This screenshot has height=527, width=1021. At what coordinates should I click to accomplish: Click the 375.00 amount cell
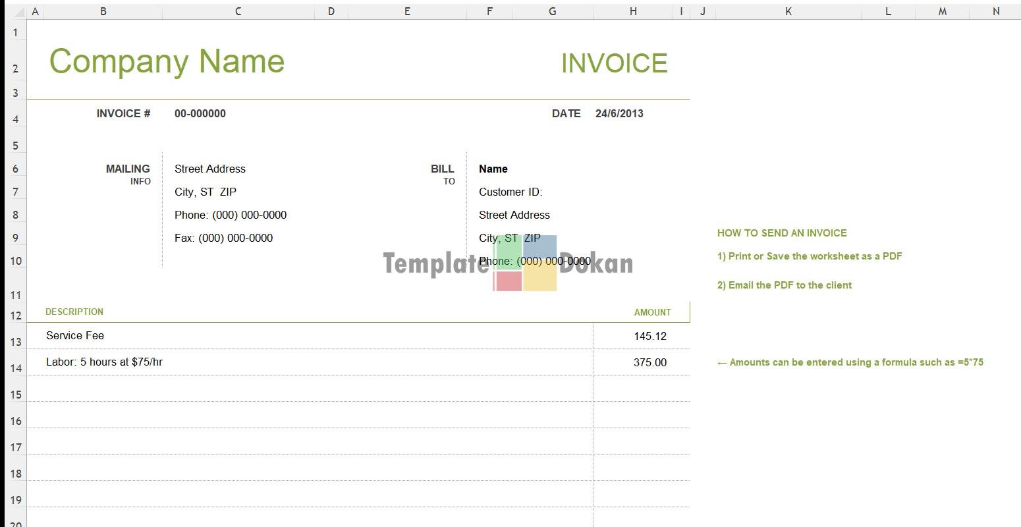point(649,362)
